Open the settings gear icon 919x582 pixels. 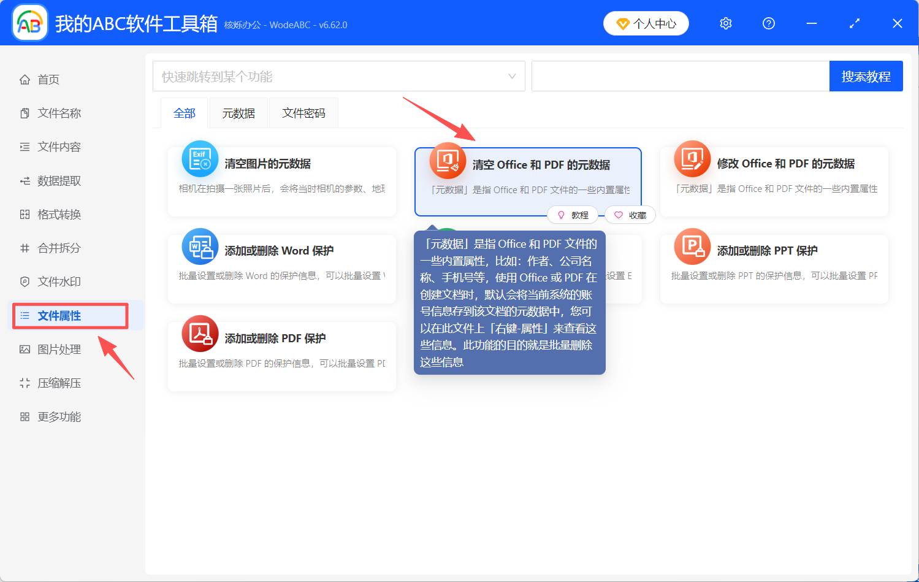(725, 23)
